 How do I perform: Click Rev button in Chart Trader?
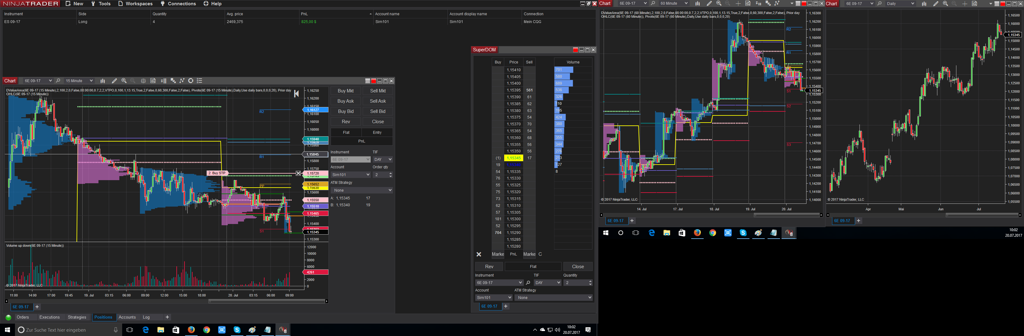pos(346,122)
